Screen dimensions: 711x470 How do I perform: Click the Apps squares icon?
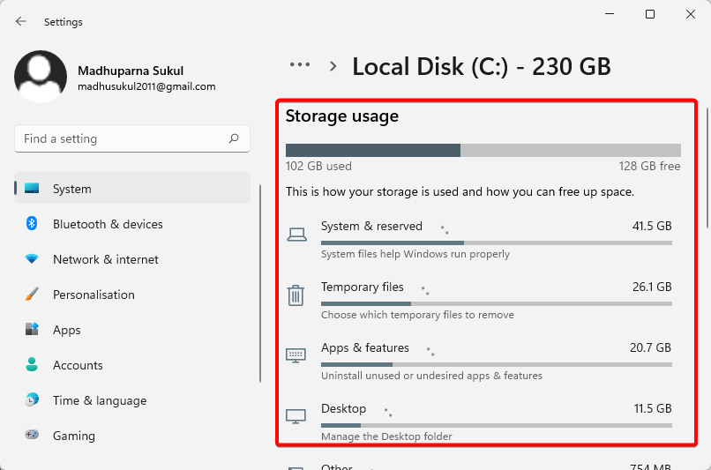(32, 329)
